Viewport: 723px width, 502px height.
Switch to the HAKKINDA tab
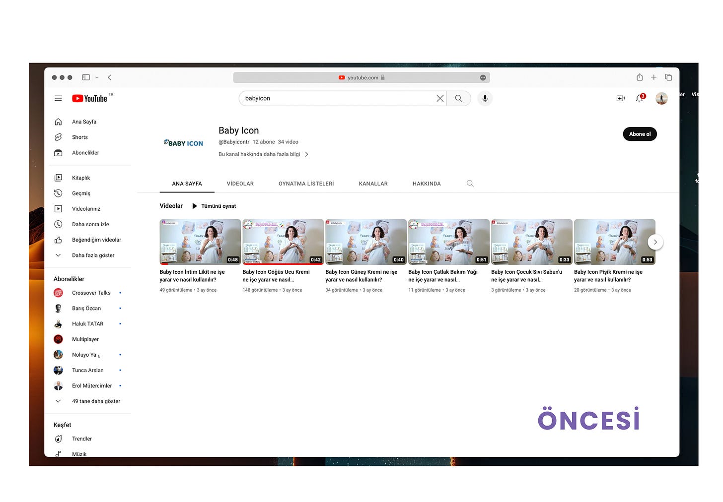tap(427, 184)
